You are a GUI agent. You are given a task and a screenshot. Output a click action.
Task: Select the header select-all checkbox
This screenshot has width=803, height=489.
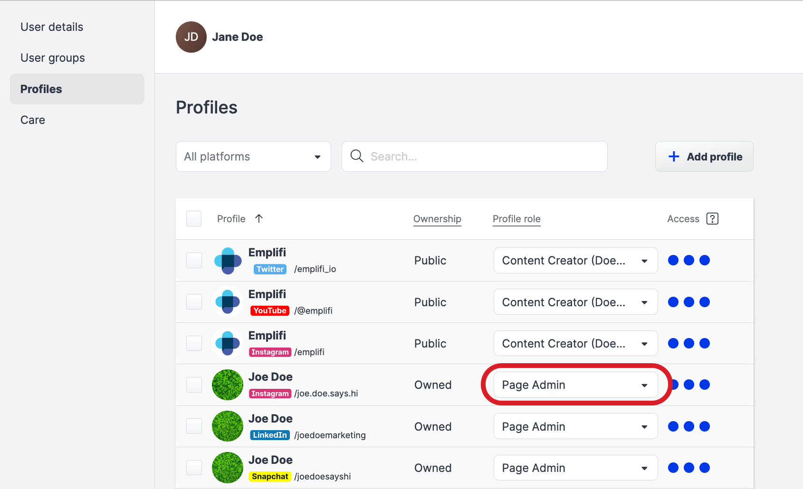click(x=194, y=218)
